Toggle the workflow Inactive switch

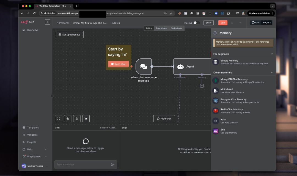pyautogui.click(x=196, y=23)
